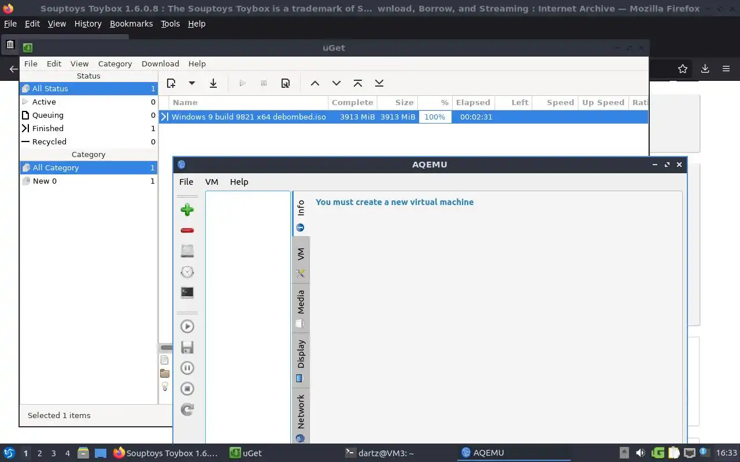Move download down in uGet
The height and width of the screenshot is (462, 740).
pos(336,83)
